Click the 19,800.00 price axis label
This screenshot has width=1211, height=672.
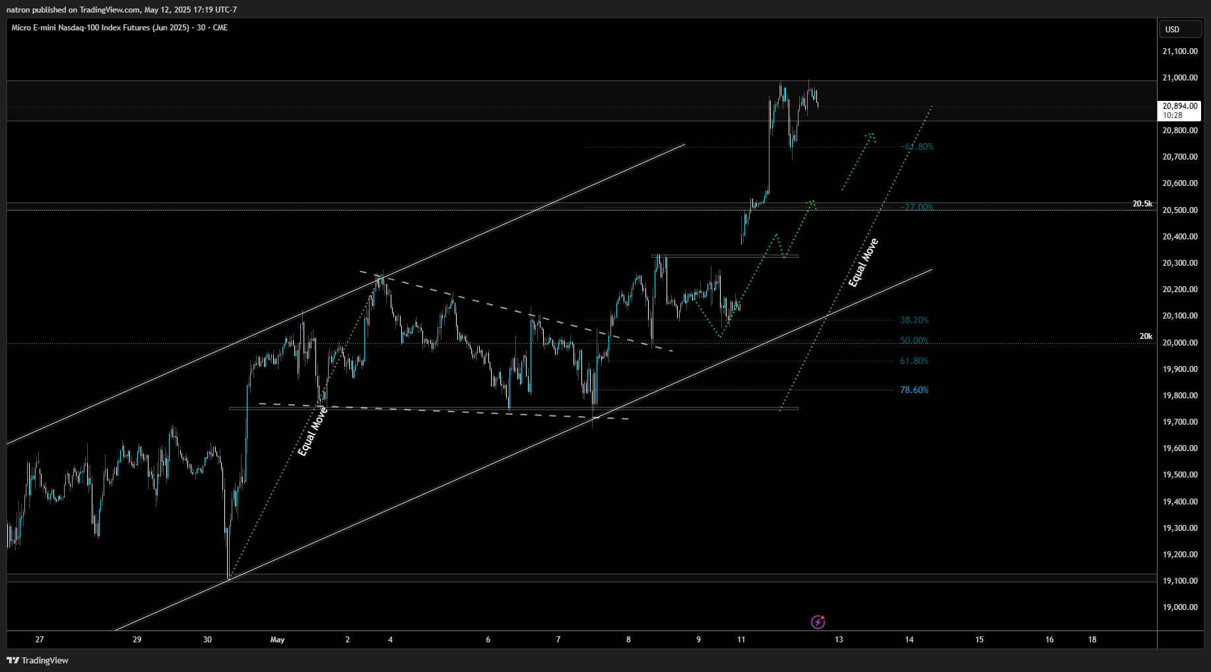tap(1180, 396)
